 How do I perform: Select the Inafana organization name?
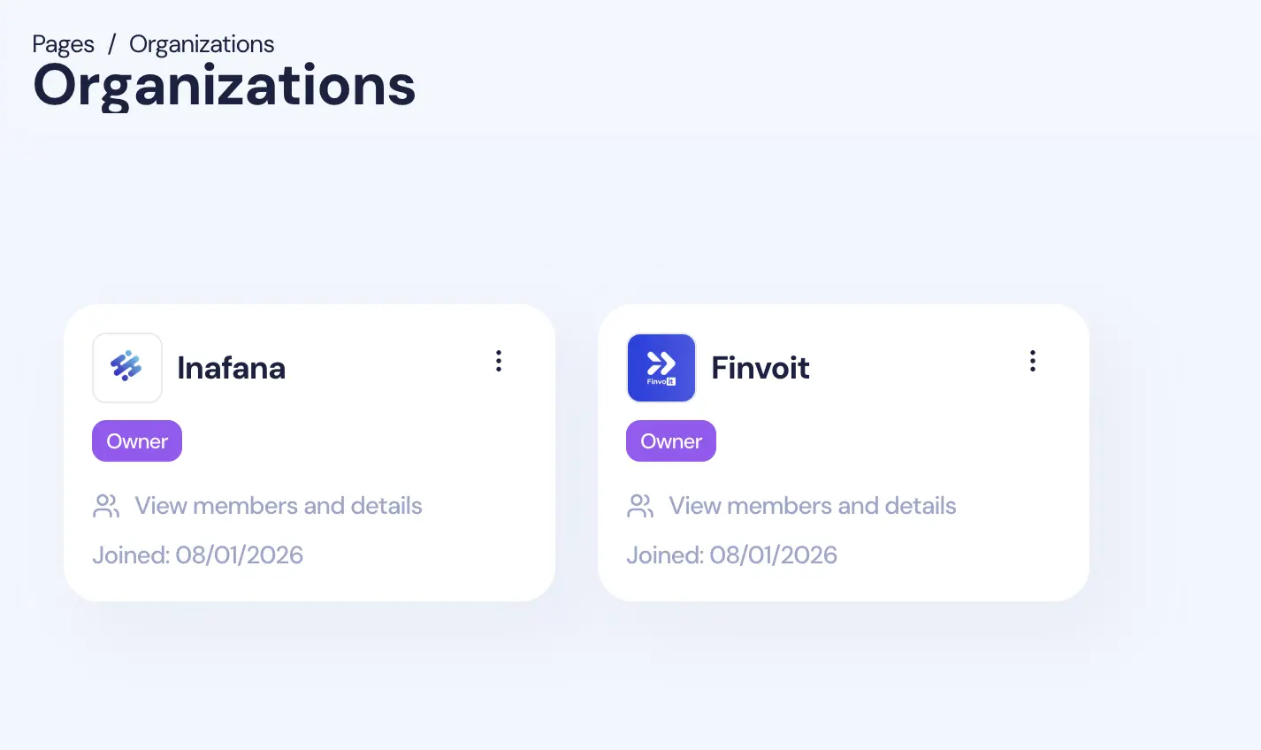coord(231,368)
